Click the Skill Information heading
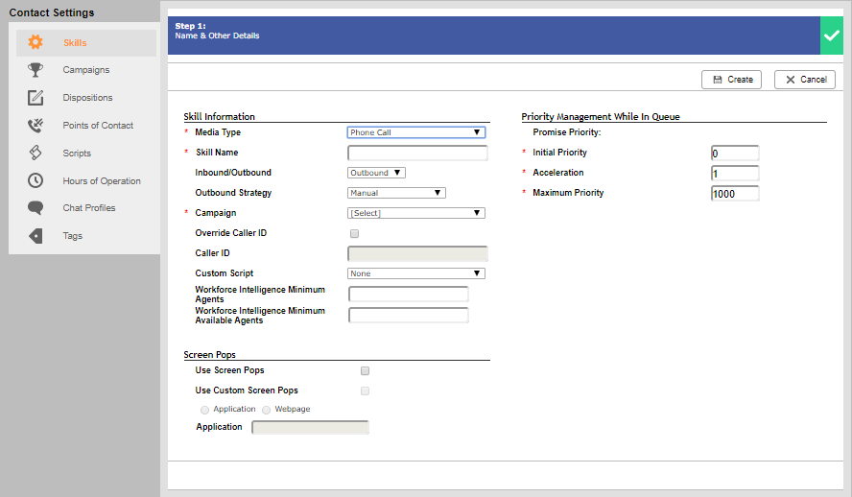Image resolution: width=852 pixels, height=497 pixels. coord(219,117)
